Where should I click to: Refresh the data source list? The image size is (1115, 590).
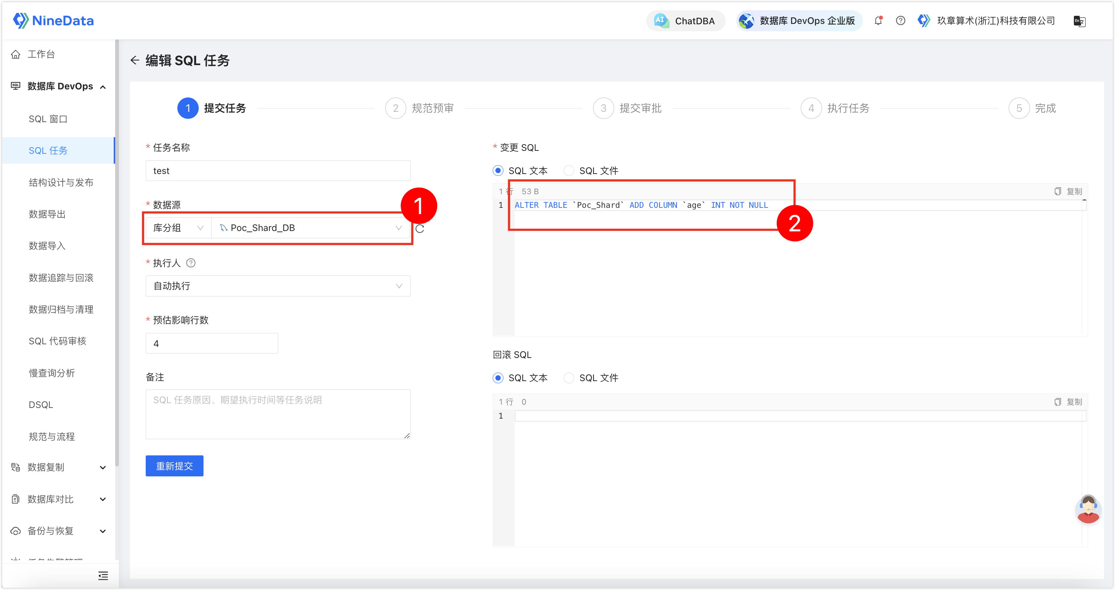point(420,228)
